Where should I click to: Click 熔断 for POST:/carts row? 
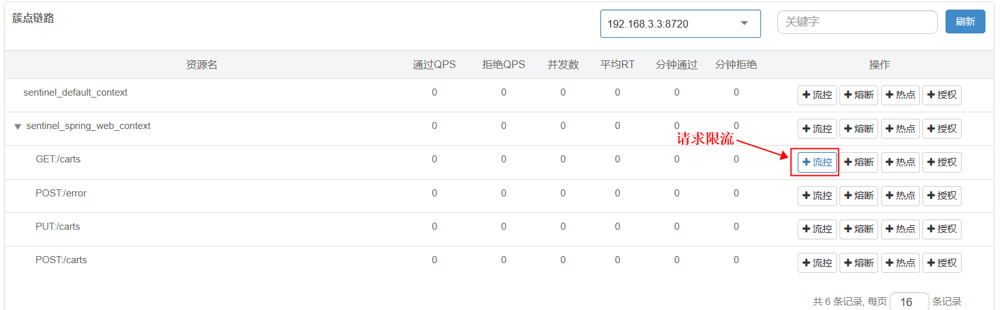pos(858,263)
